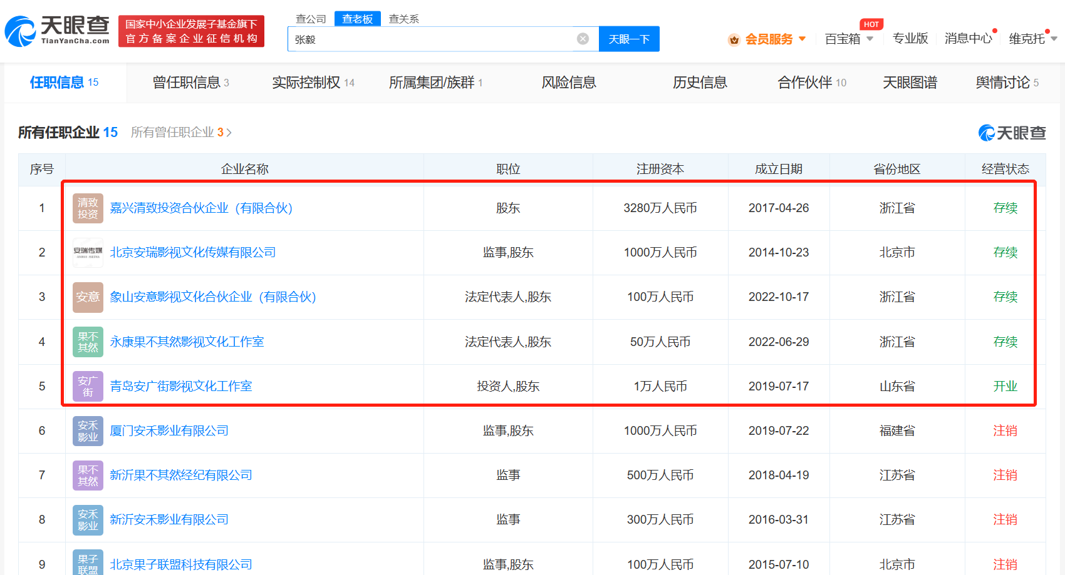Expand 所有曾任职企业 list

point(181,133)
